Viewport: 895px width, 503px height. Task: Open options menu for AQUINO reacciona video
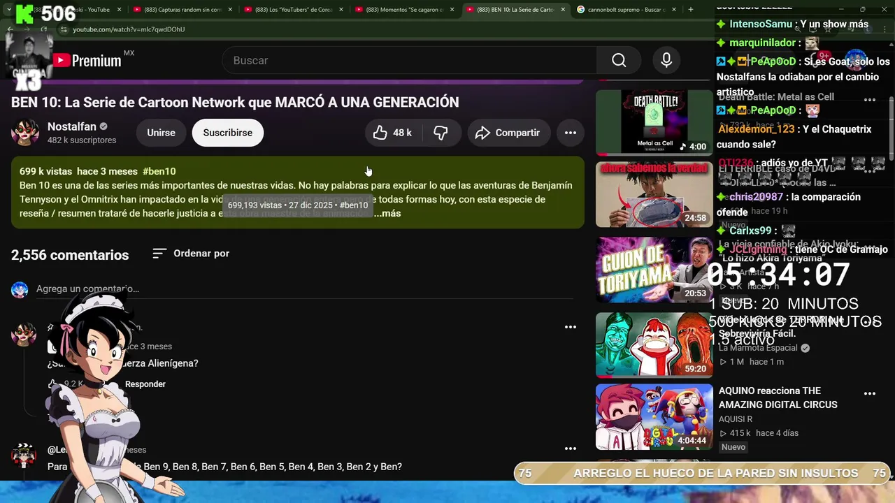click(870, 393)
